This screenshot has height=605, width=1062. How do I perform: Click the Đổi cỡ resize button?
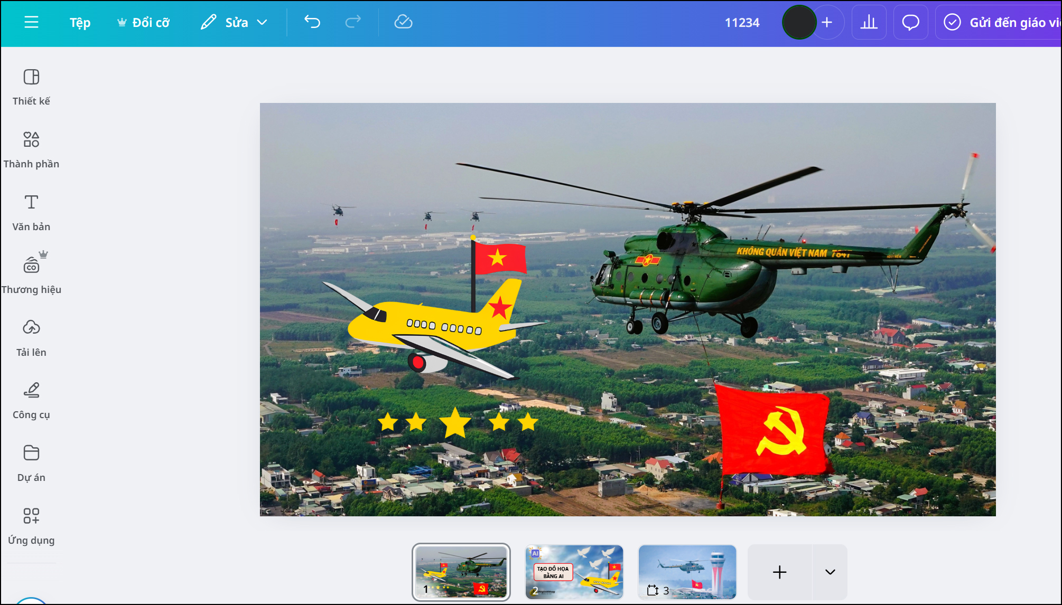pos(143,23)
